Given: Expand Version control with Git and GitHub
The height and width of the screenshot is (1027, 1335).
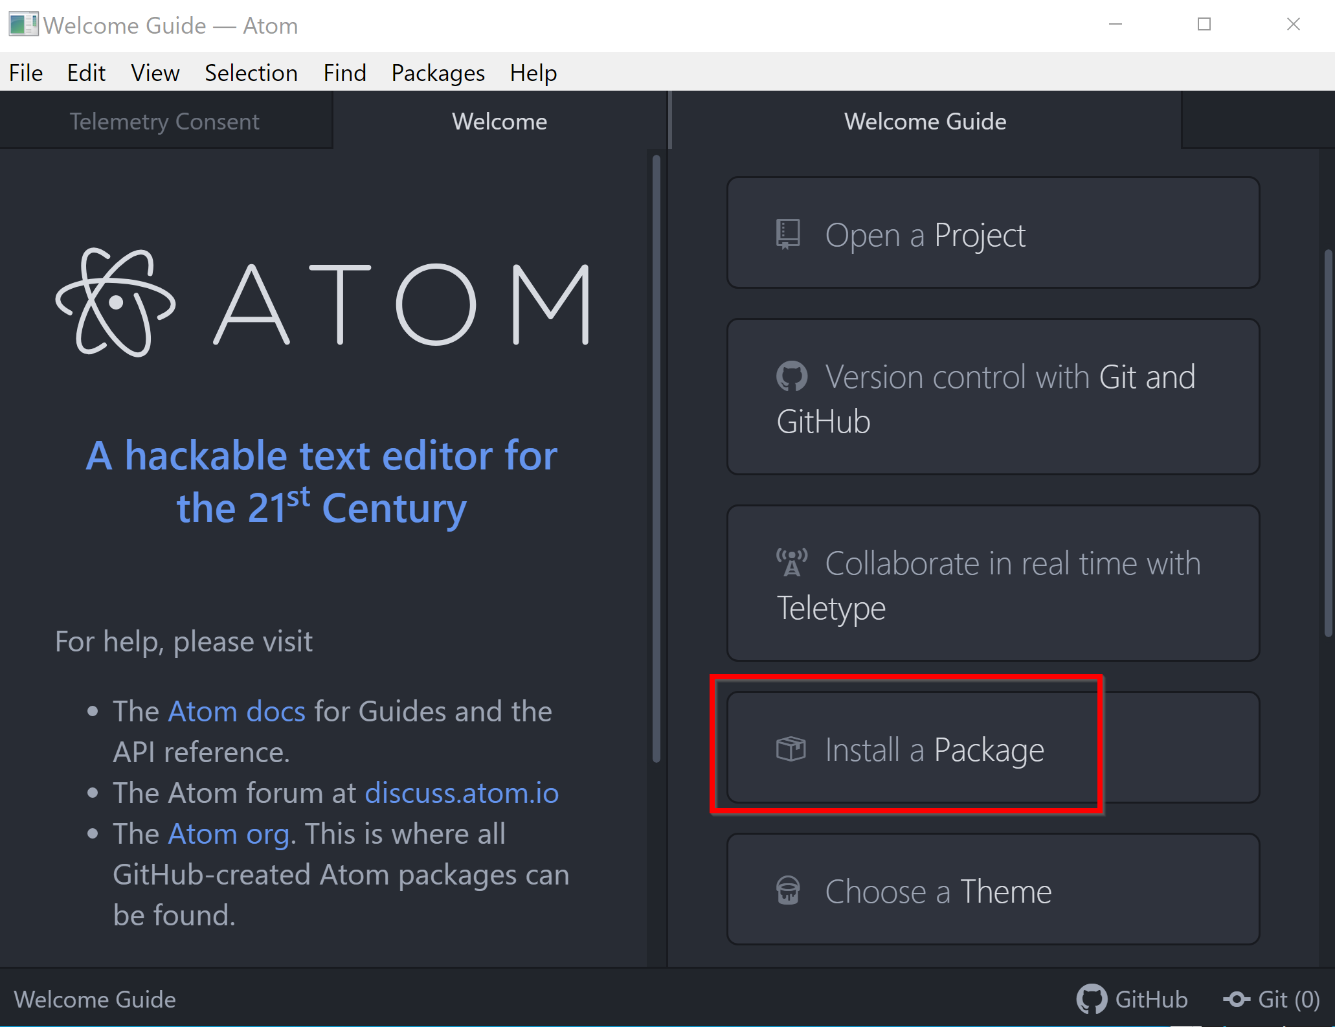Looking at the screenshot, I should (993, 397).
